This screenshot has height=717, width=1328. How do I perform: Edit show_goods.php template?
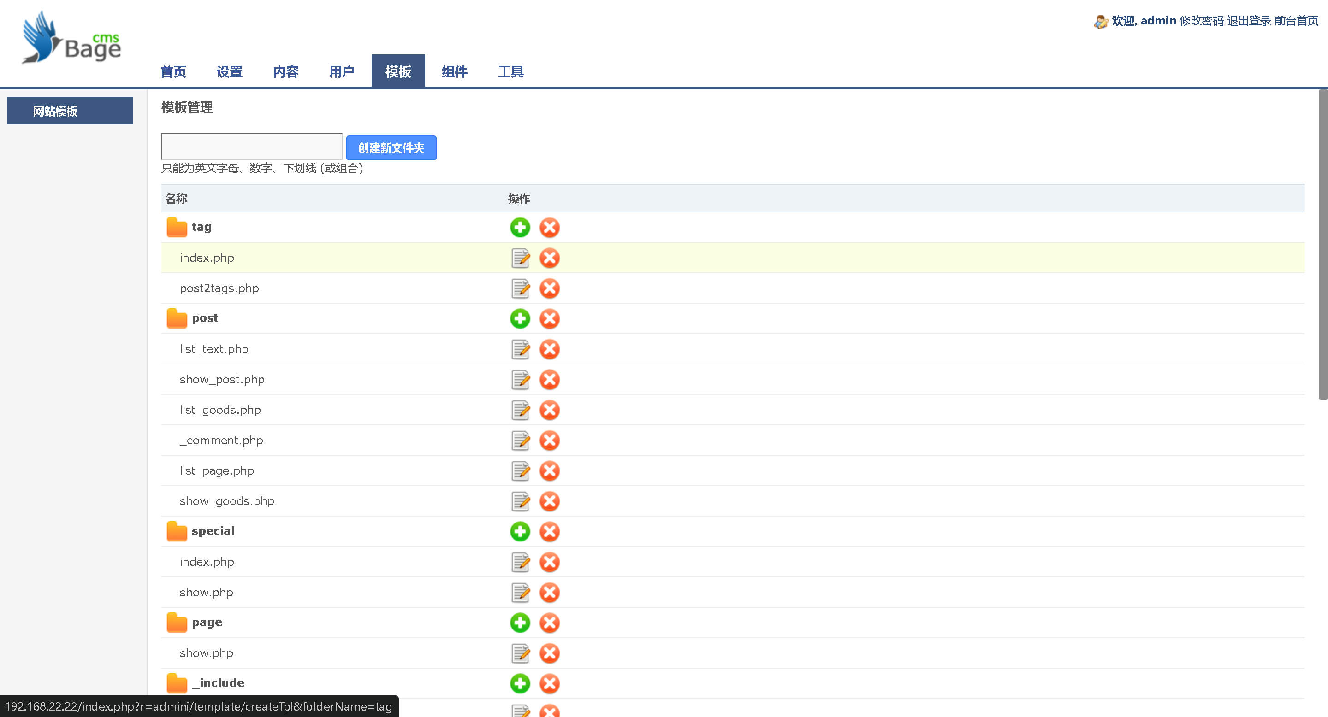click(520, 501)
